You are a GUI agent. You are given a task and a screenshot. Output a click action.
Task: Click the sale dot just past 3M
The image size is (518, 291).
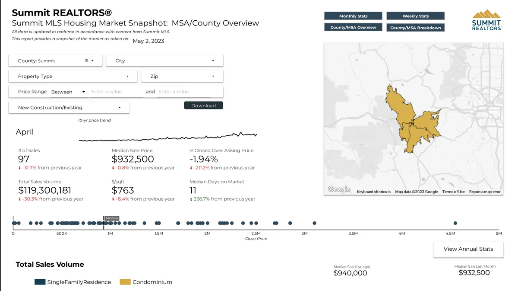click(x=314, y=223)
